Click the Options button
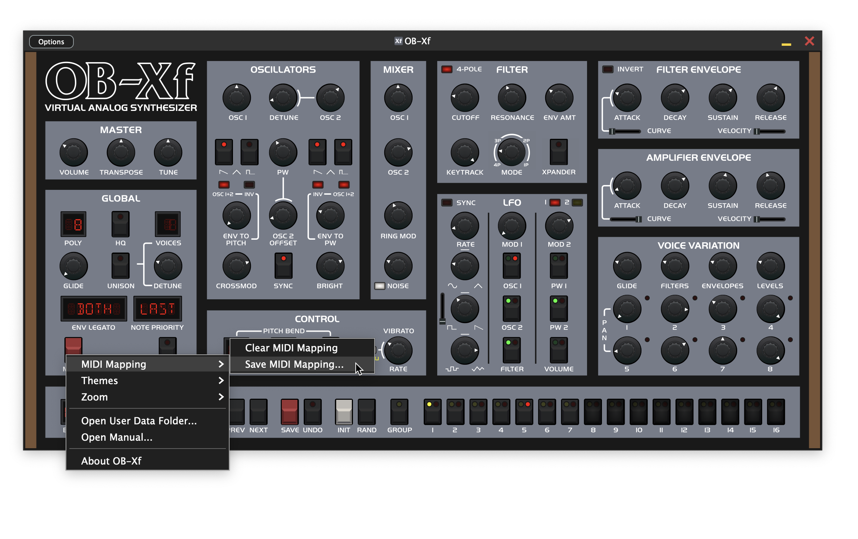Viewport: 858px width, 539px height. pos(51,42)
